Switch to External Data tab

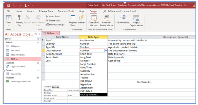pyautogui.click(x=46, y=11)
